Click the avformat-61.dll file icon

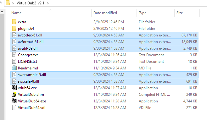[x=14, y=42]
